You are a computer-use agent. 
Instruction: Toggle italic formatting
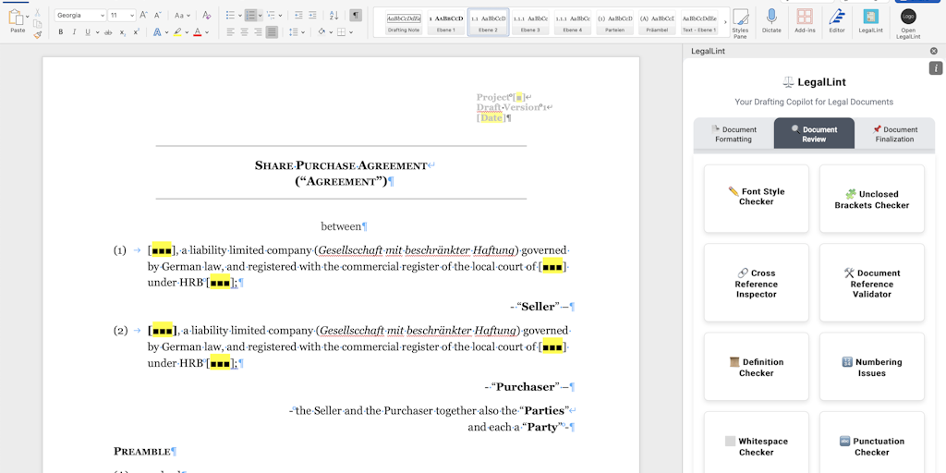[74, 31]
